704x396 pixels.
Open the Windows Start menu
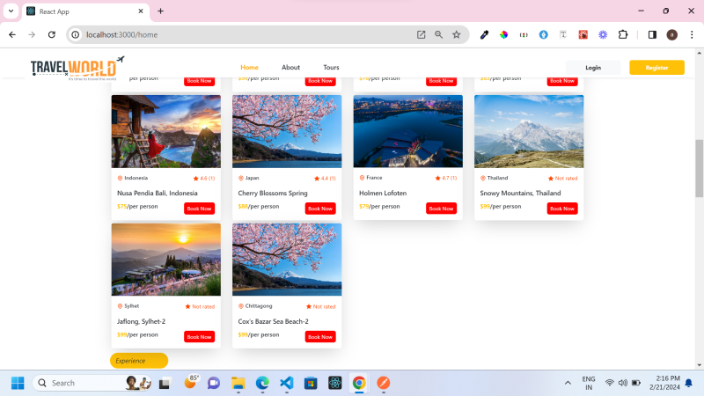tap(18, 383)
